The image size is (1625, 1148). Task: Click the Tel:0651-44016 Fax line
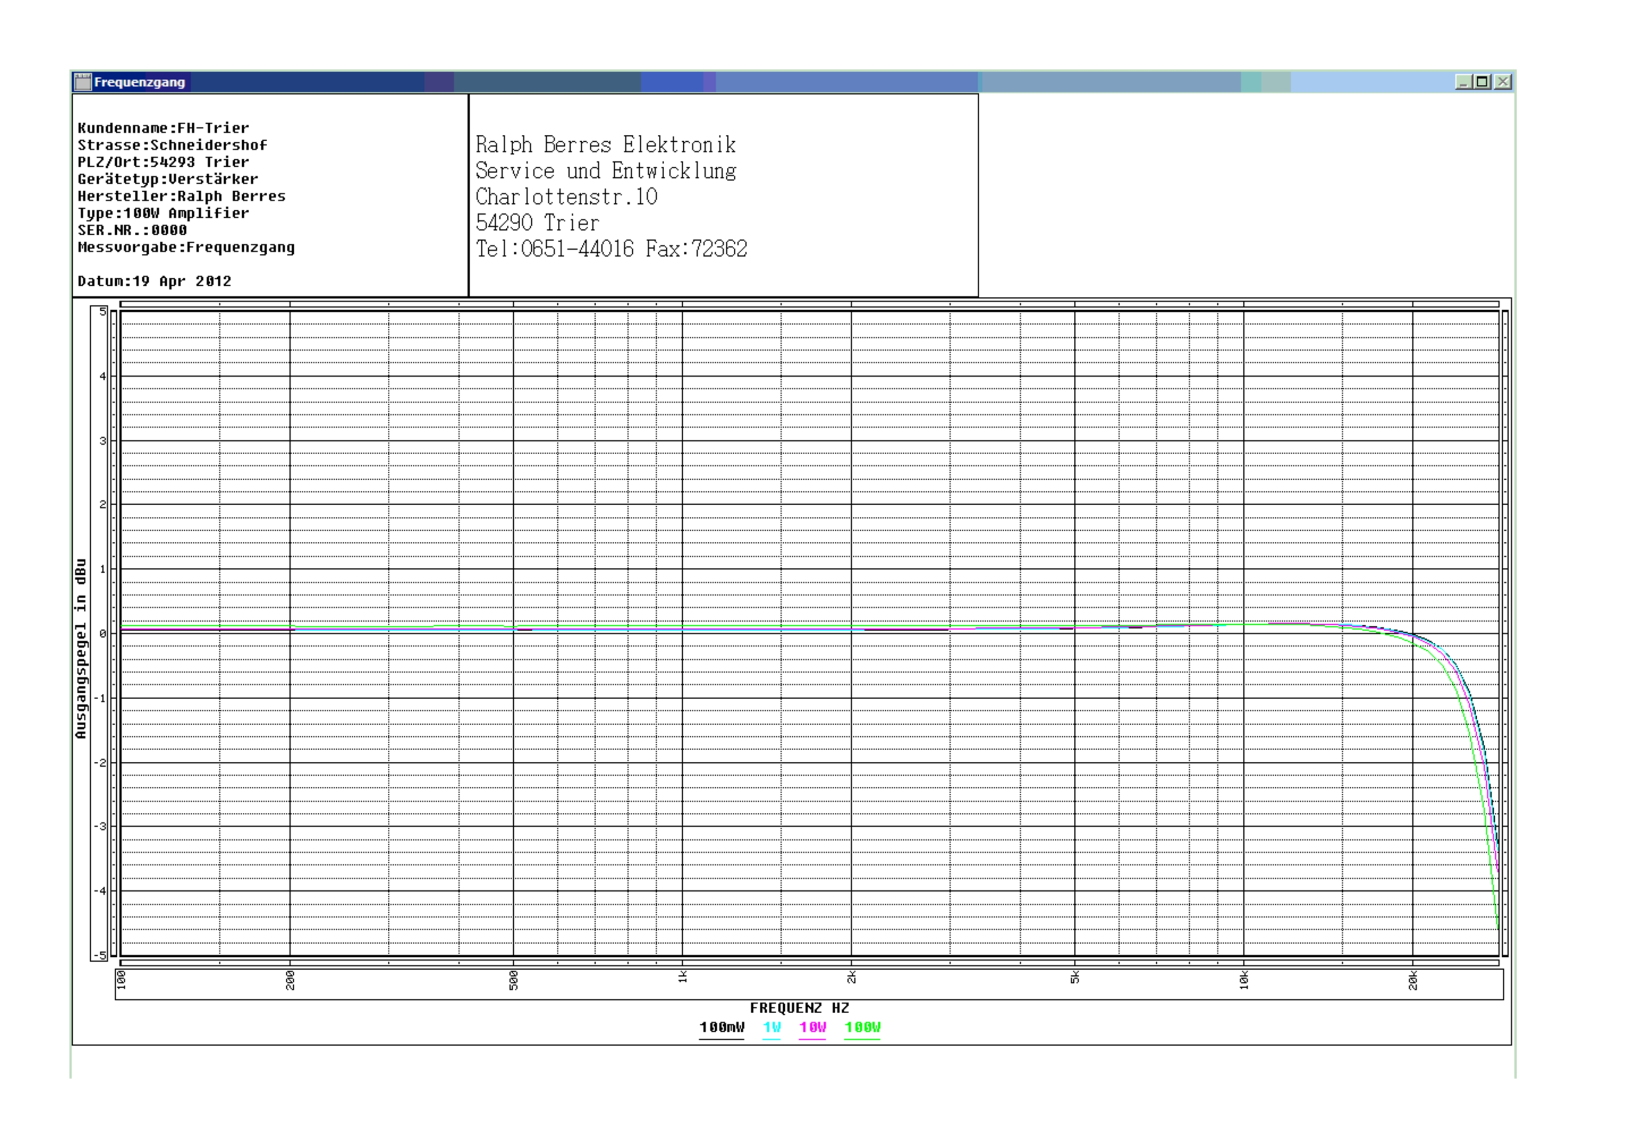coord(611,249)
